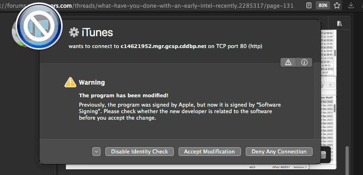The height and width of the screenshot is (175, 363).
Task: Click the yellow Warning triangle icon
Action: (70, 82)
